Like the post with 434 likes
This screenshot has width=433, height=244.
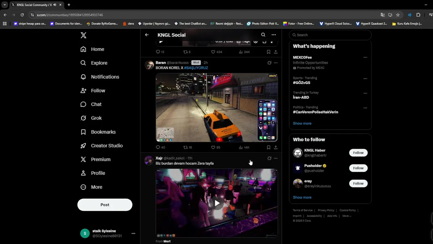[216, 52]
